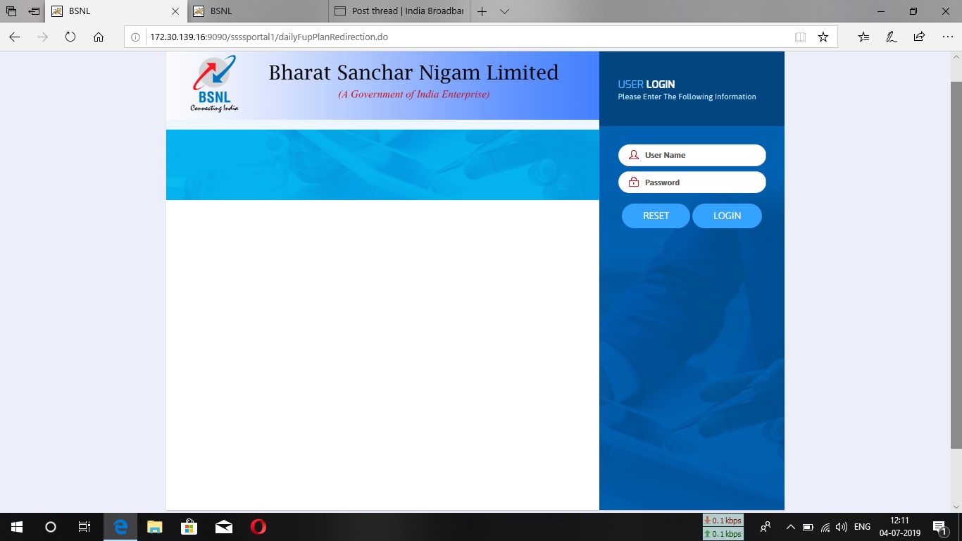
Task: Open tab preview chevron dropdown
Action: (504, 11)
